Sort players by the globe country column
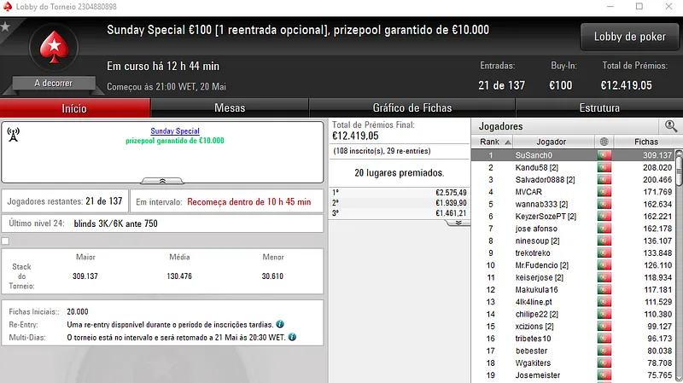 coord(604,142)
